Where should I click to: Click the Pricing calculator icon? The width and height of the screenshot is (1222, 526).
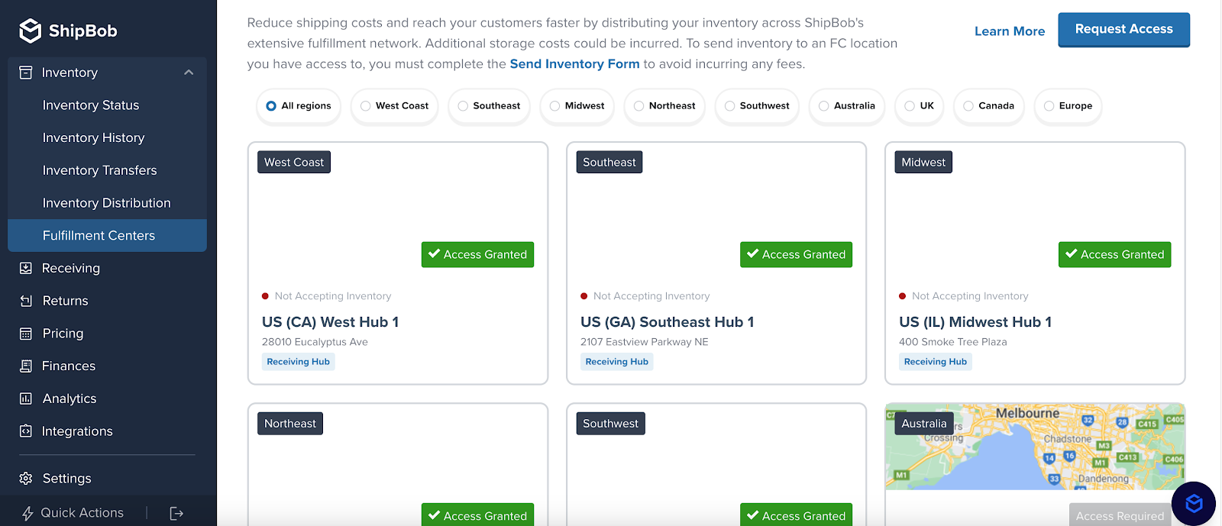point(26,334)
